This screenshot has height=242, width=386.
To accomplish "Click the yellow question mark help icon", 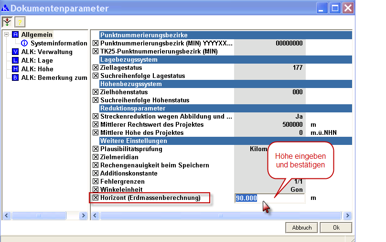I will click(x=20, y=22).
